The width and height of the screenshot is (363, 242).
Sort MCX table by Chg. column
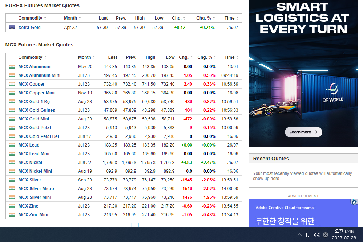pyautogui.click(x=185, y=57)
